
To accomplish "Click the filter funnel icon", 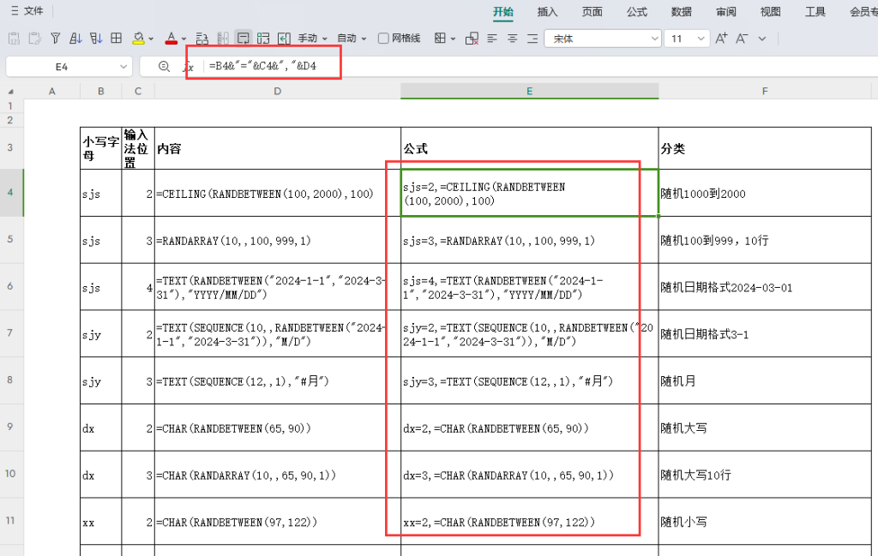I will coord(56,38).
